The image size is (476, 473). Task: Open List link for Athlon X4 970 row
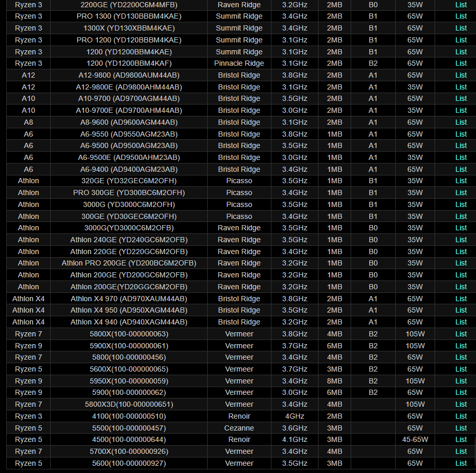(461, 299)
